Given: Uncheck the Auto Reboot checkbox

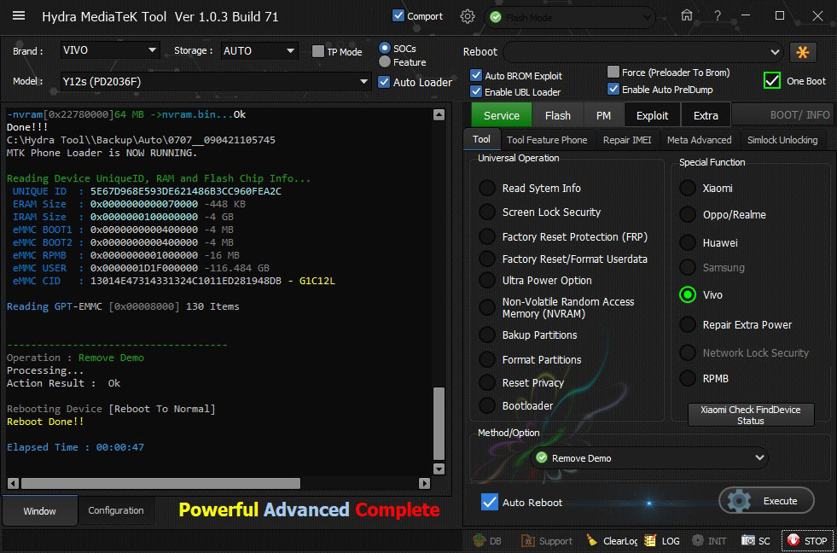Looking at the screenshot, I should [x=490, y=502].
